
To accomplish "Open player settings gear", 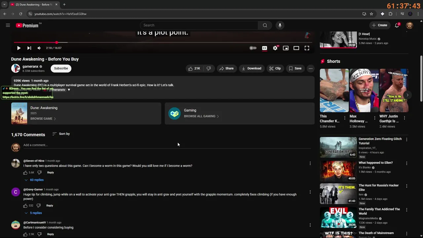I will click(x=275, y=48).
